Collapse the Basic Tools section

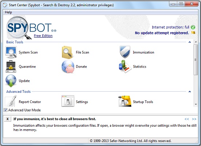[x=190, y=42]
